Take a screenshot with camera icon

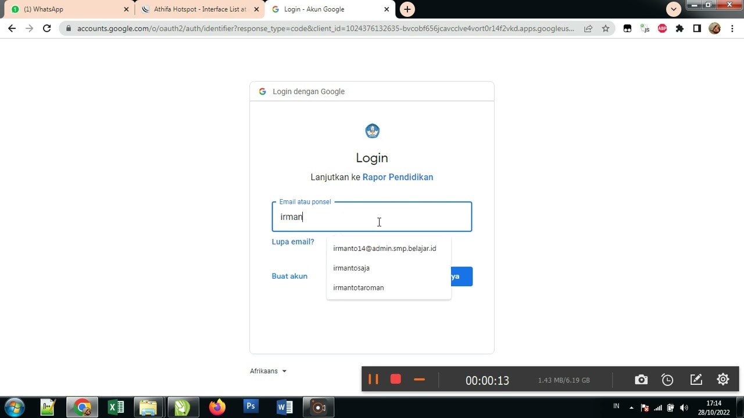pyautogui.click(x=641, y=380)
